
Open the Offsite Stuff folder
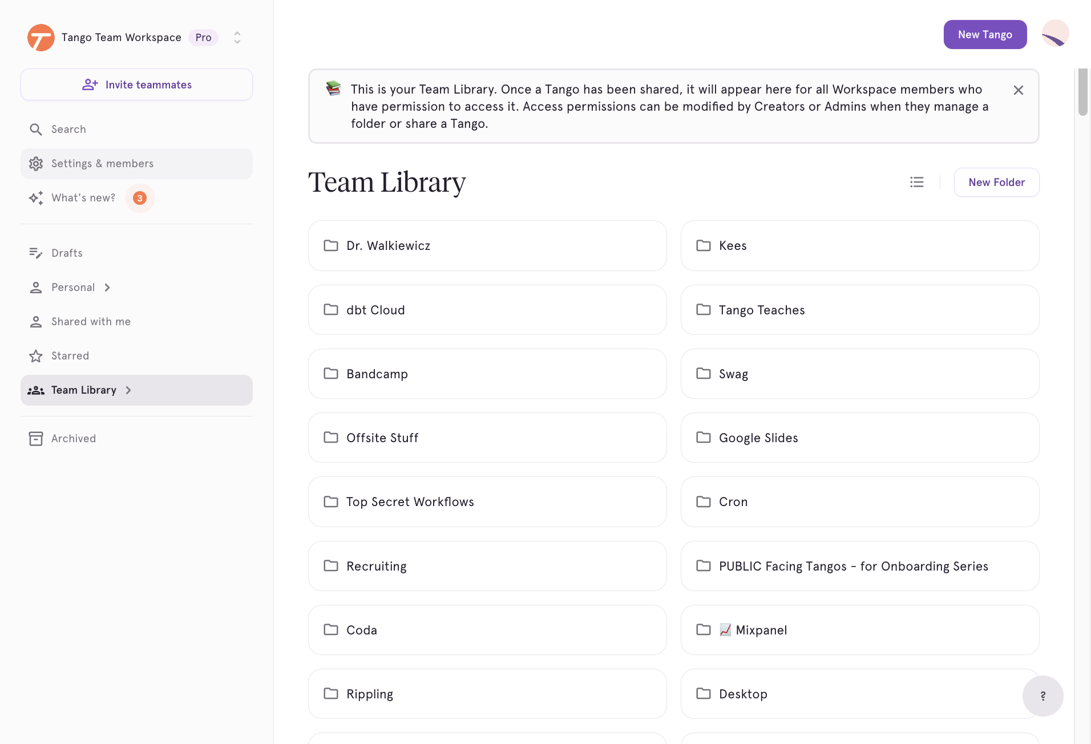487,438
